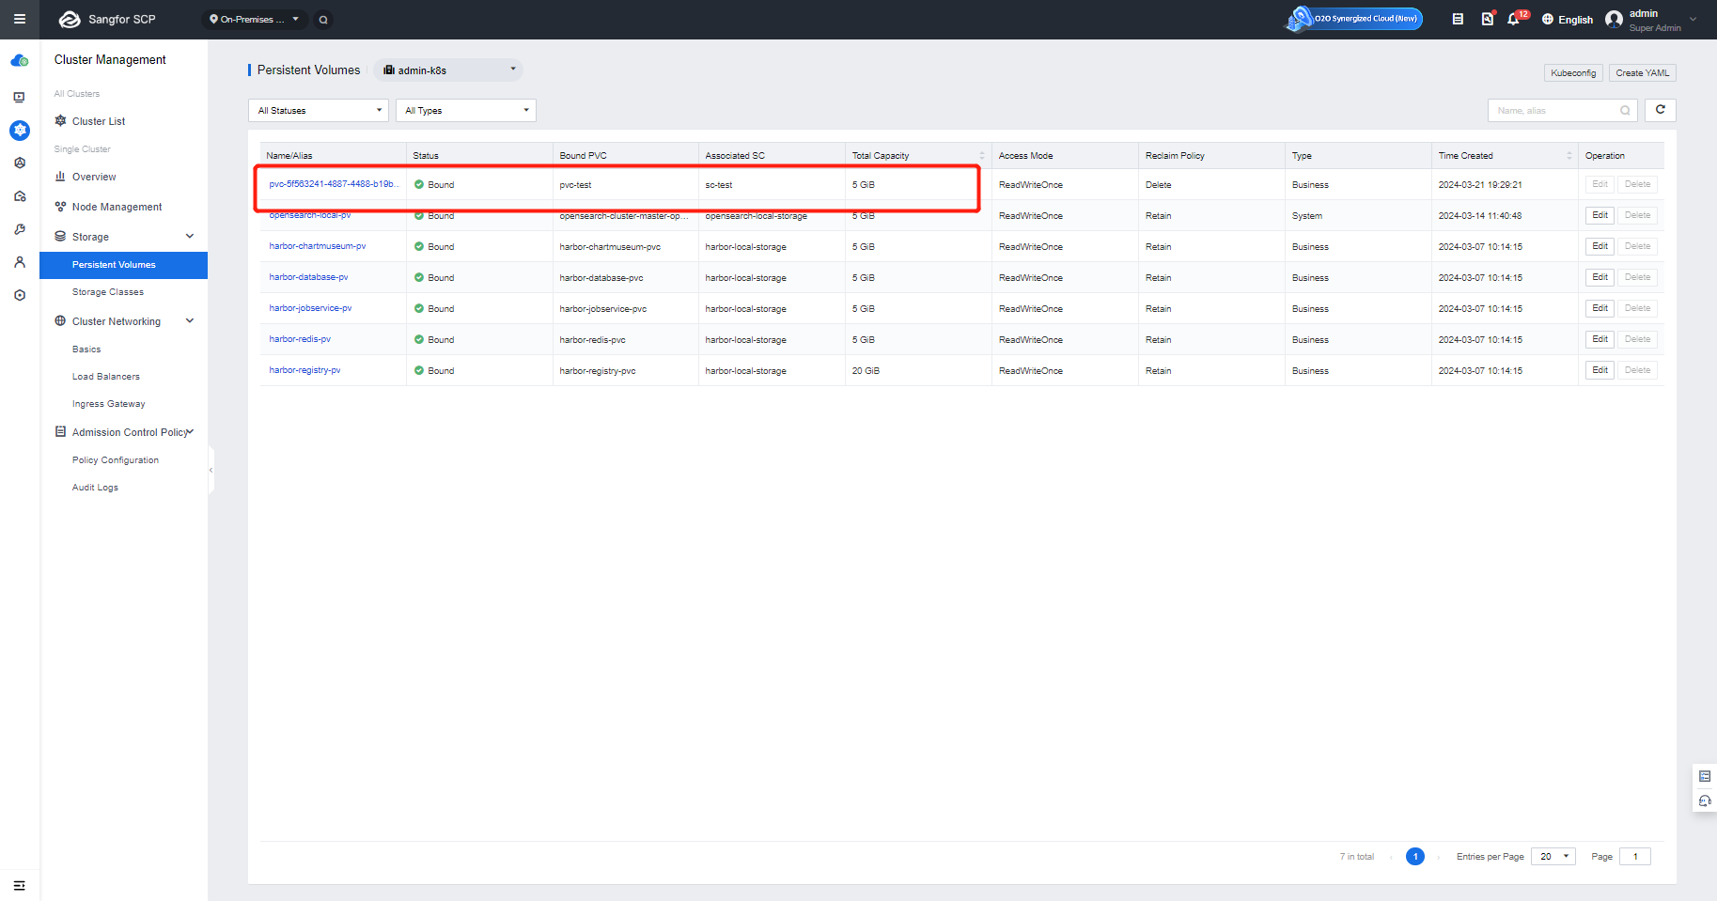Open pvc-5f563241 volume details link
Image resolution: width=1717 pixels, height=901 pixels.
334,184
